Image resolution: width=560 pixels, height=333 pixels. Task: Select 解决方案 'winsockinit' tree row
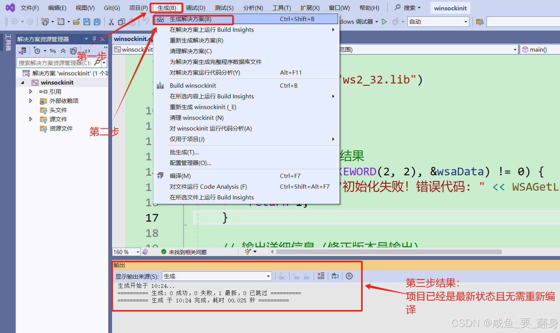click(x=62, y=73)
